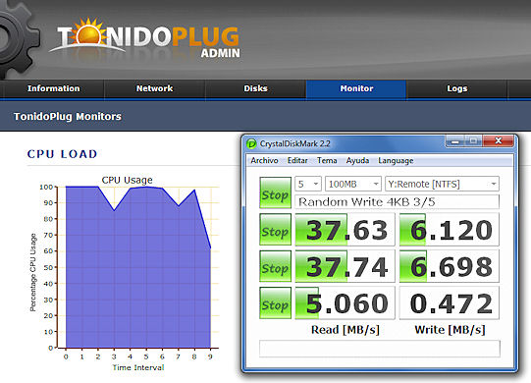Open the Archivo menu
The image size is (531, 383).
pyautogui.click(x=264, y=161)
